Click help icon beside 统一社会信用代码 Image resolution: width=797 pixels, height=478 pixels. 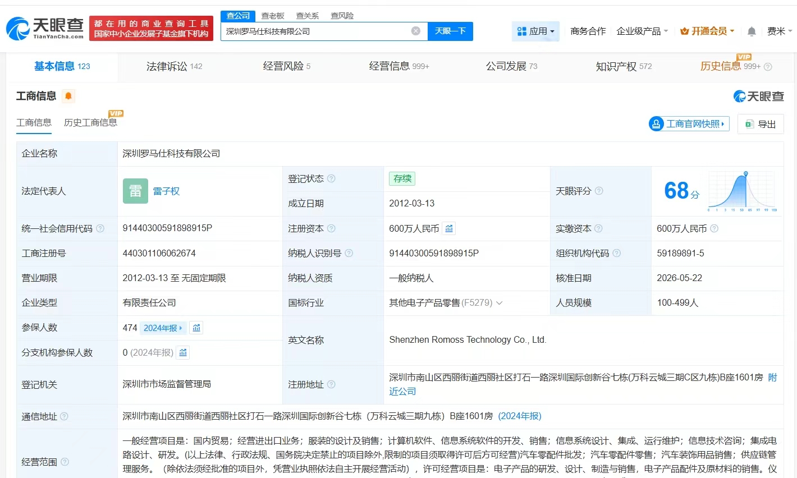100,228
